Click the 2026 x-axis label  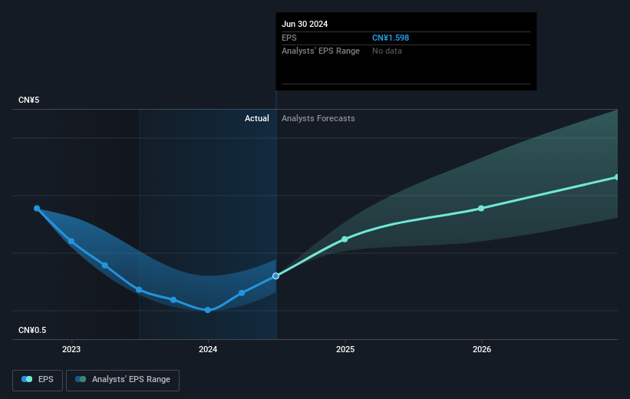(x=482, y=350)
